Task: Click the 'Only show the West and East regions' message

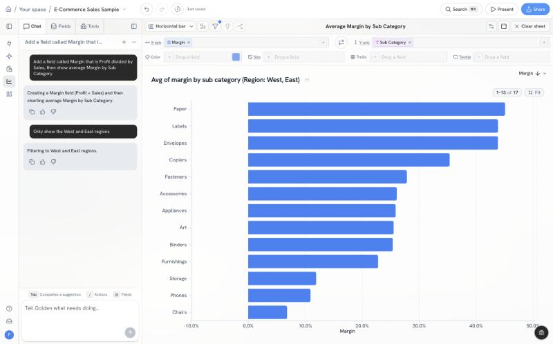Action: pyautogui.click(x=83, y=132)
